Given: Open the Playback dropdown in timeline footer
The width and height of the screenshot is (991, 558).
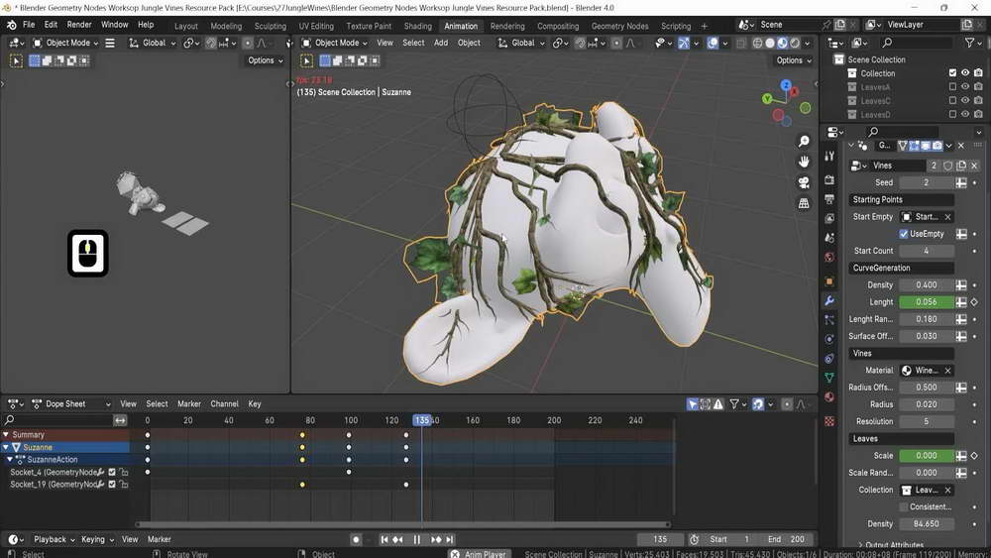Looking at the screenshot, I should pyautogui.click(x=55, y=540).
